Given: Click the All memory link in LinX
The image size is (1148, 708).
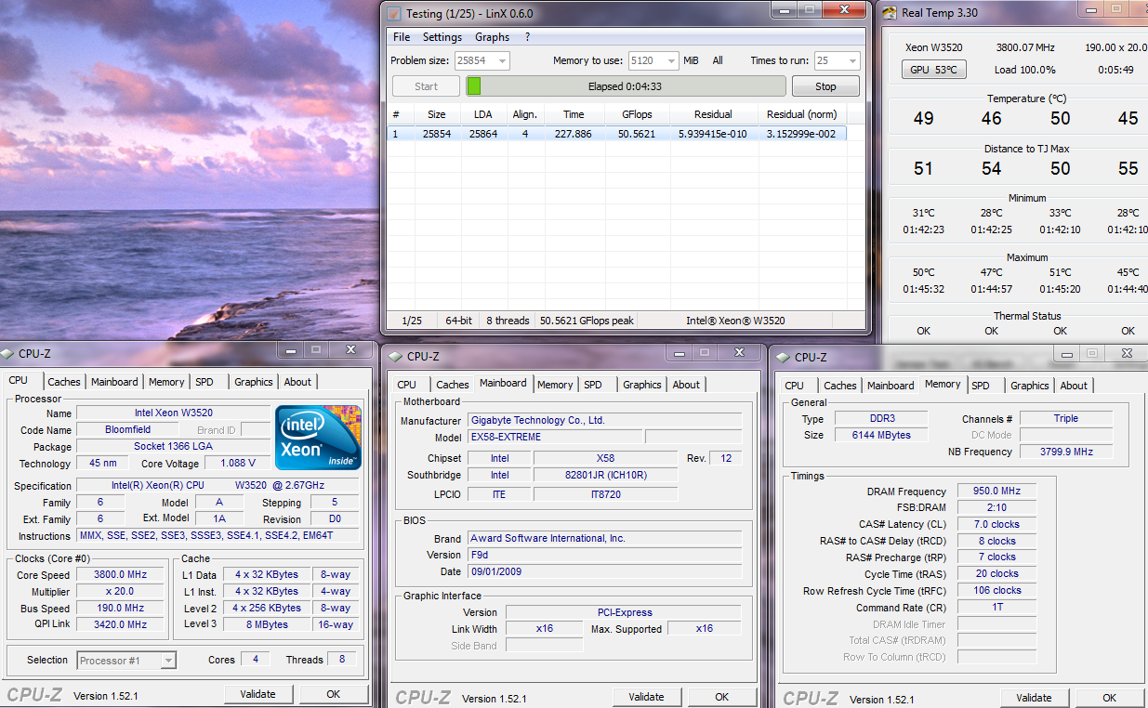Looking at the screenshot, I should (x=718, y=60).
